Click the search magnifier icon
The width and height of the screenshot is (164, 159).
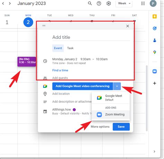(90, 3)
